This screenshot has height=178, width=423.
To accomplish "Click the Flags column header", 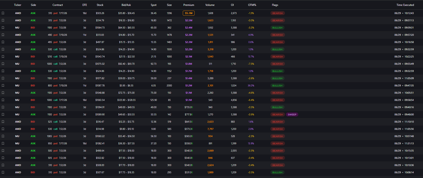I will click(275, 5).
